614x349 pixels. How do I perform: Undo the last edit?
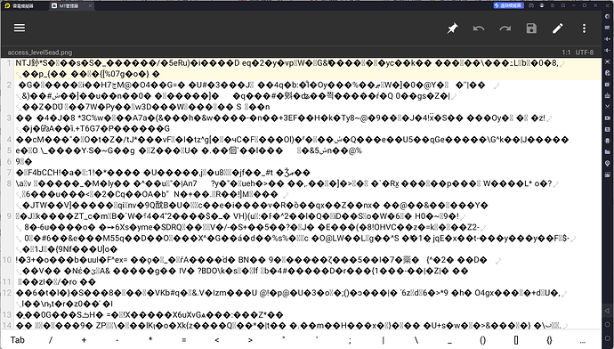pos(479,28)
